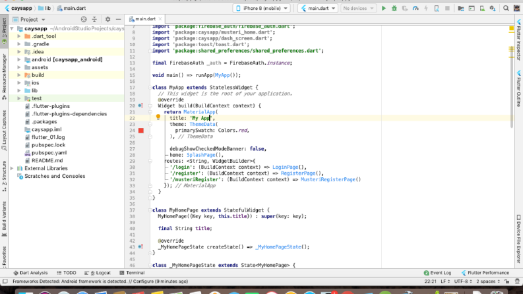Open the Flutter Outline side panel
This screenshot has width=523, height=294.
coord(519,88)
